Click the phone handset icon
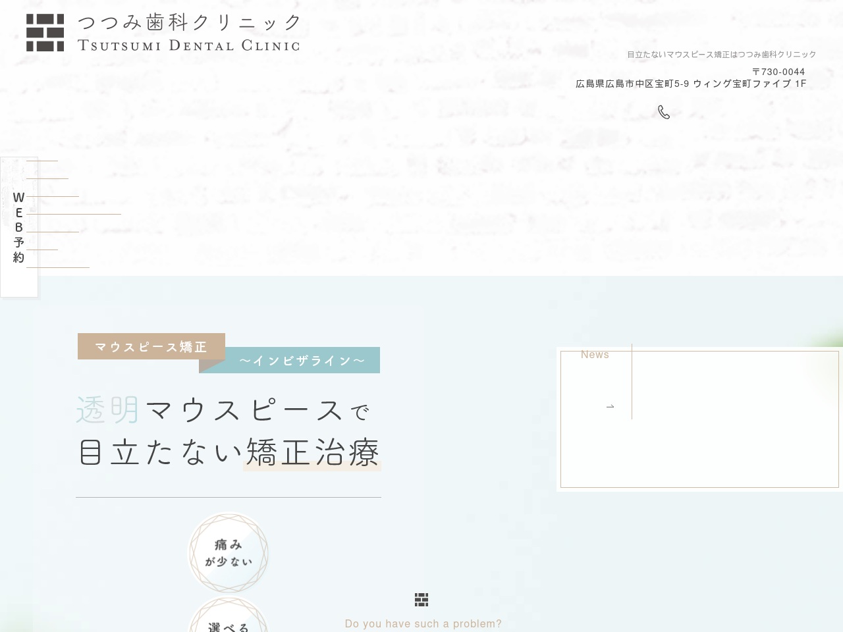 coord(664,113)
